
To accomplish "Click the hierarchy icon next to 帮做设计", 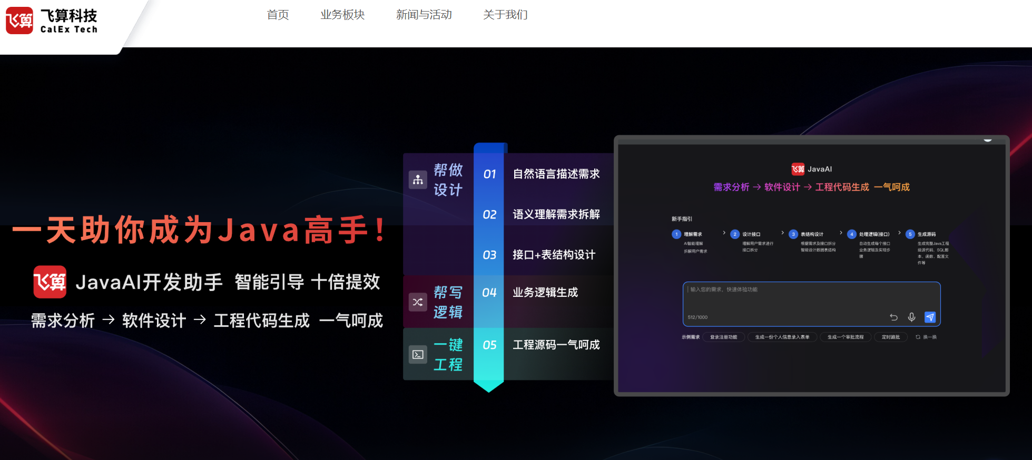I will [418, 180].
